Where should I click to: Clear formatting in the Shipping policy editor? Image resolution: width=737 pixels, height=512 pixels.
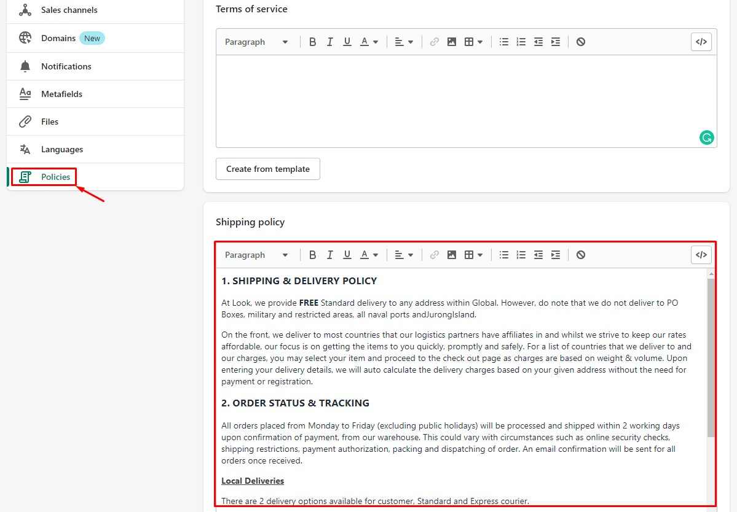pyautogui.click(x=581, y=255)
